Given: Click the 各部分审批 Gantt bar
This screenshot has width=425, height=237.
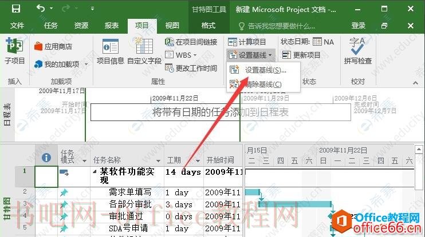Looking at the screenshot, I should 295,204.
